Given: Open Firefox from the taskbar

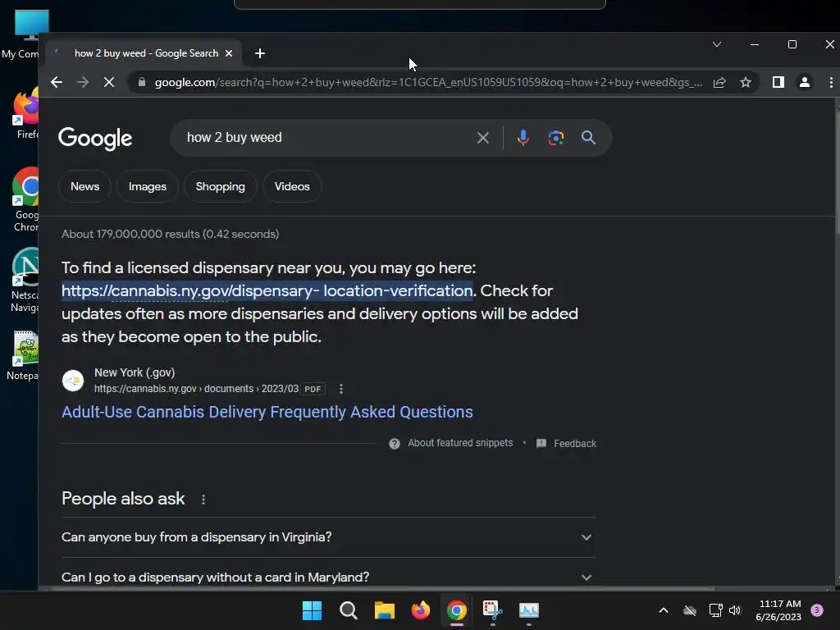Looking at the screenshot, I should [x=421, y=610].
